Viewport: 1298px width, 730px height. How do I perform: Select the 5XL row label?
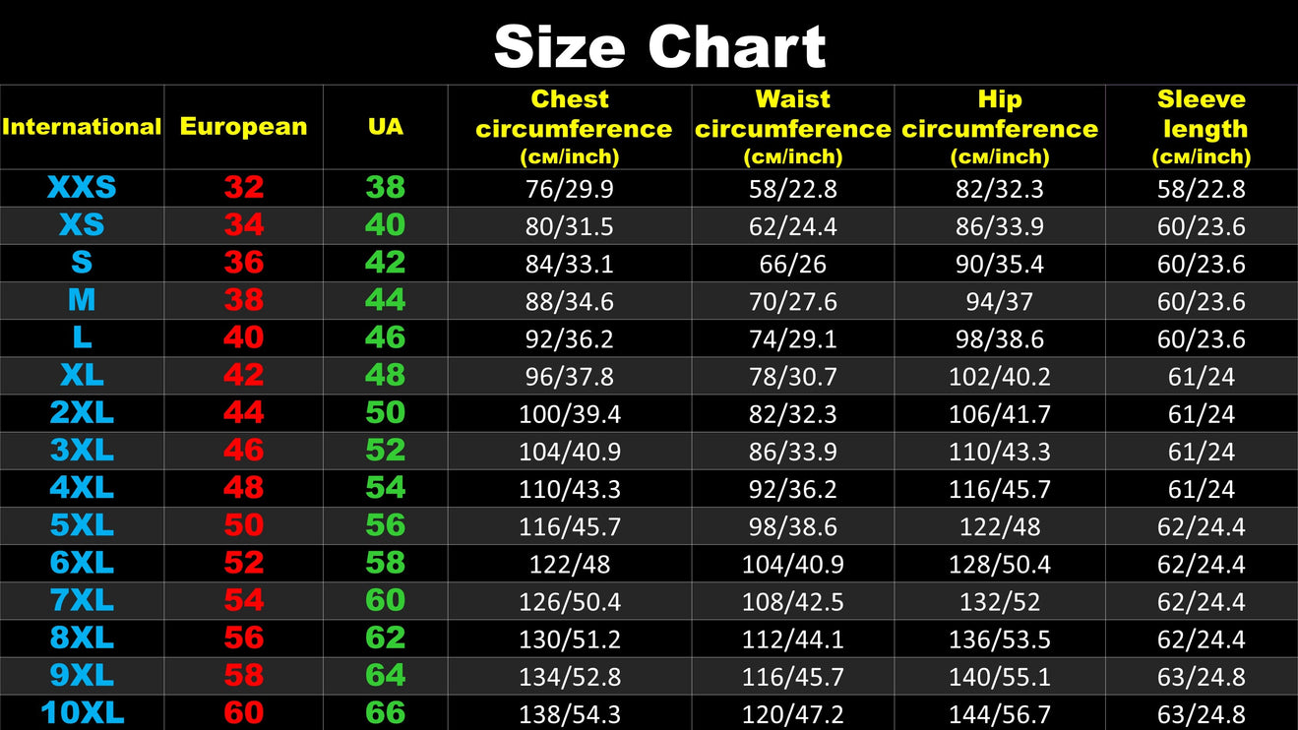pyautogui.click(x=82, y=525)
